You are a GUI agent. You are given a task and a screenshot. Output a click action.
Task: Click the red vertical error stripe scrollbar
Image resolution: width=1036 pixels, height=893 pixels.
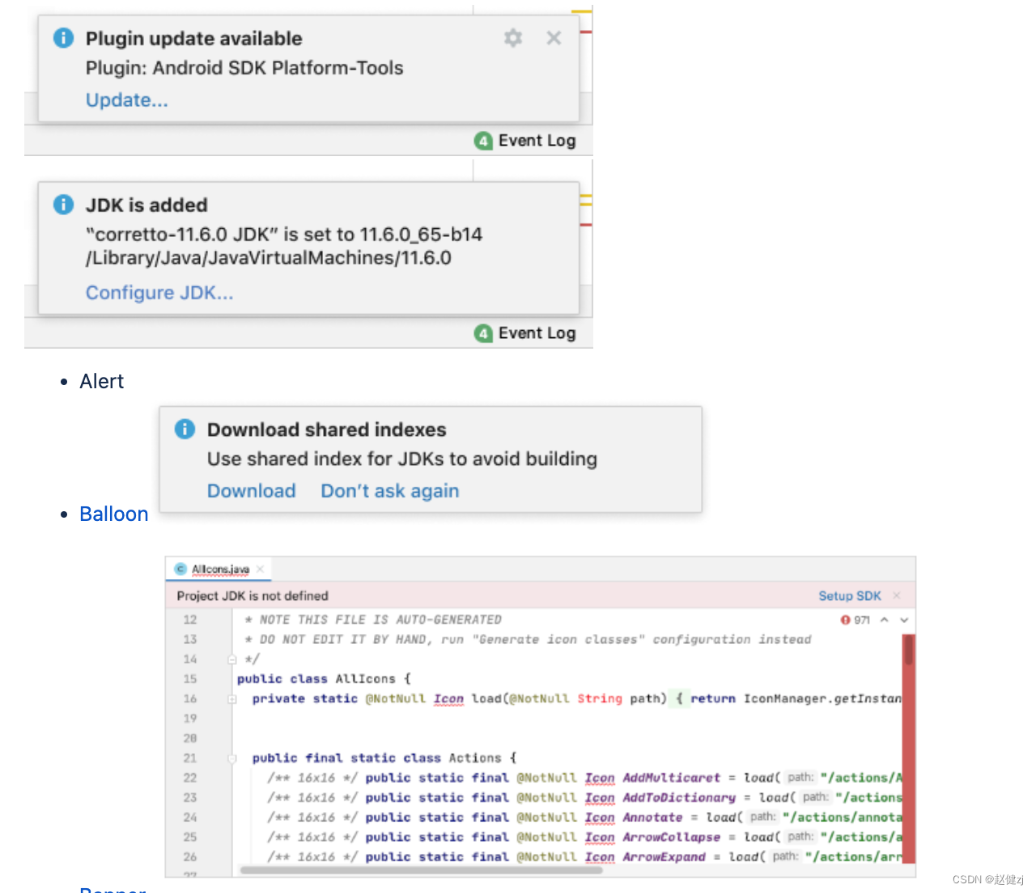coord(909,749)
